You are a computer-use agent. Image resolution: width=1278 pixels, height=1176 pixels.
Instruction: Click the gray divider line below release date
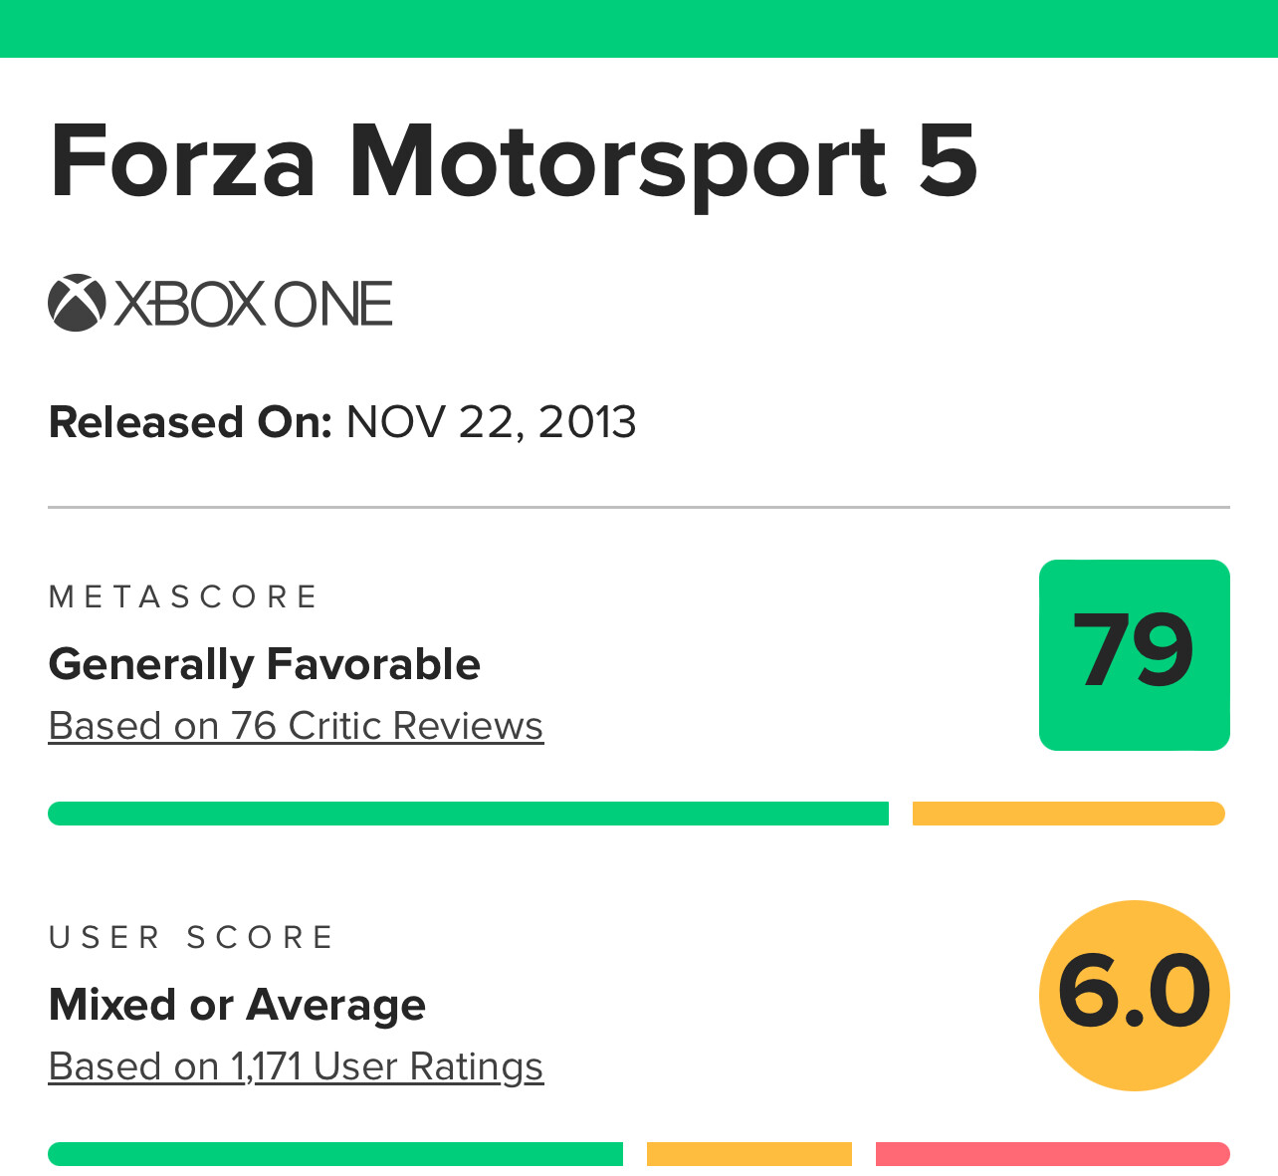639,507
